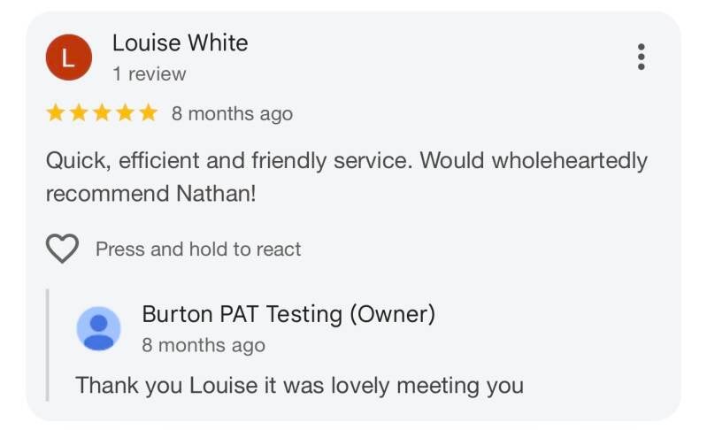Click the review's "8 months ago" timestamp beside stars
This screenshot has height=430, width=707.
232,114
